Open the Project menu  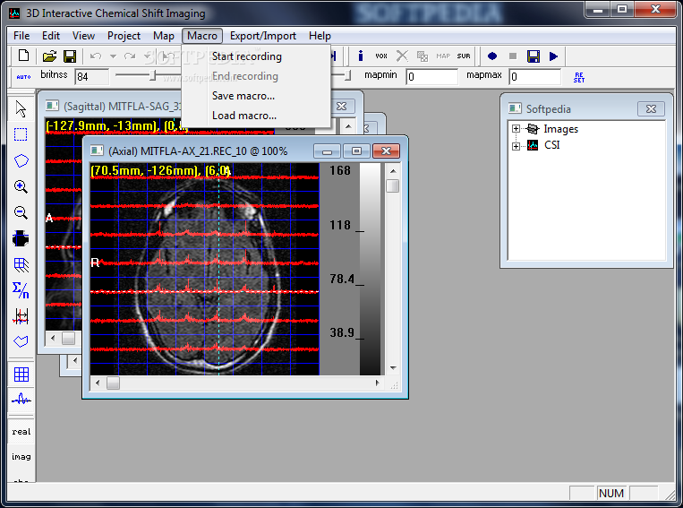click(x=124, y=36)
